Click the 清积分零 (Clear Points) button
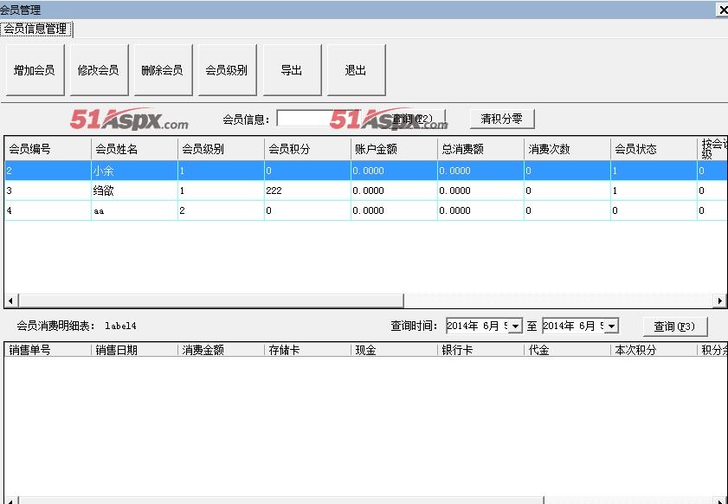Viewport: 728px width, 504px height. click(x=502, y=119)
